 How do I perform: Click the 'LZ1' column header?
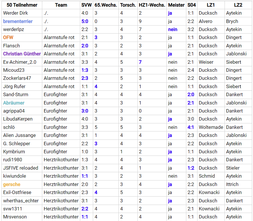[211, 5]
